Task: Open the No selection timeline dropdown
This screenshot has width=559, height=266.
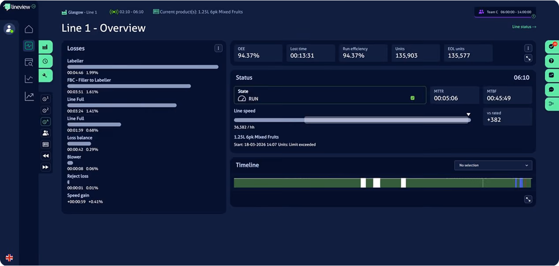Action: [x=493, y=165]
